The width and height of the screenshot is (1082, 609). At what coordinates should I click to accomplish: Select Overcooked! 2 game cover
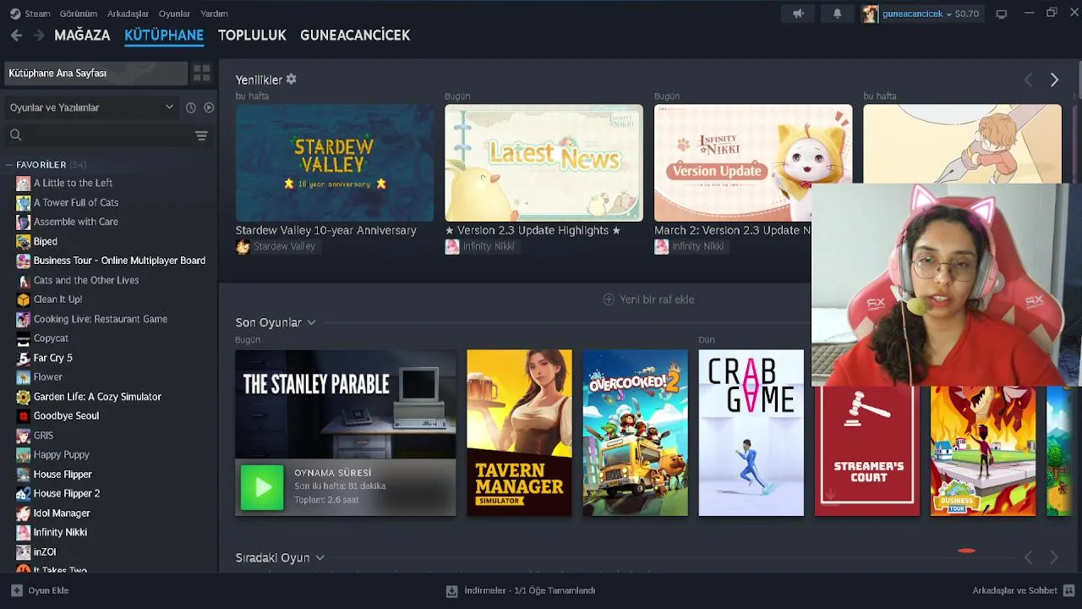coord(636,433)
